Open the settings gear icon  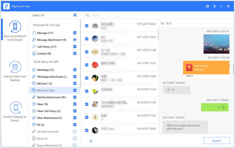click(x=207, y=6)
